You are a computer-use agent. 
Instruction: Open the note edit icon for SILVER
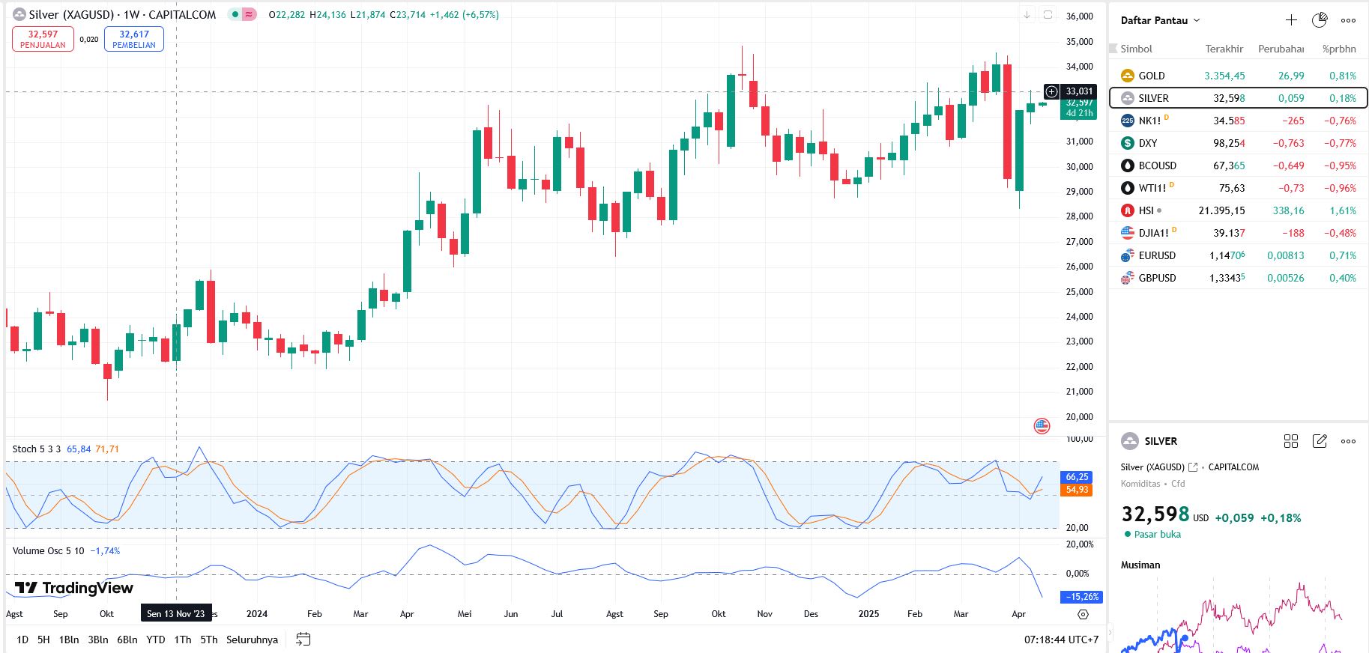click(x=1320, y=441)
